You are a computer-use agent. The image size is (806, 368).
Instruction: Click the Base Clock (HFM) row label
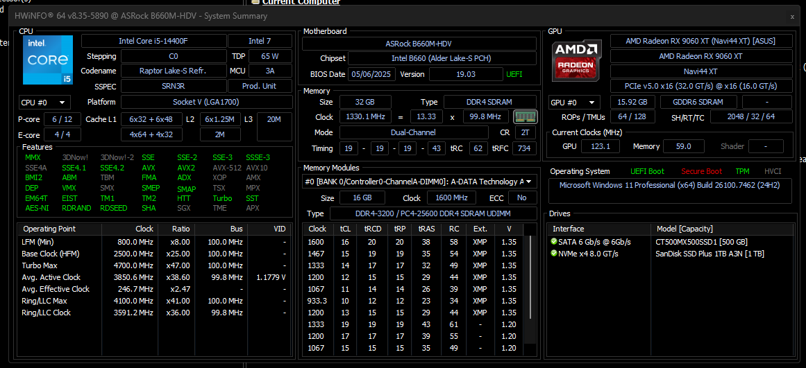pyautogui.click(x=51, y=254)
